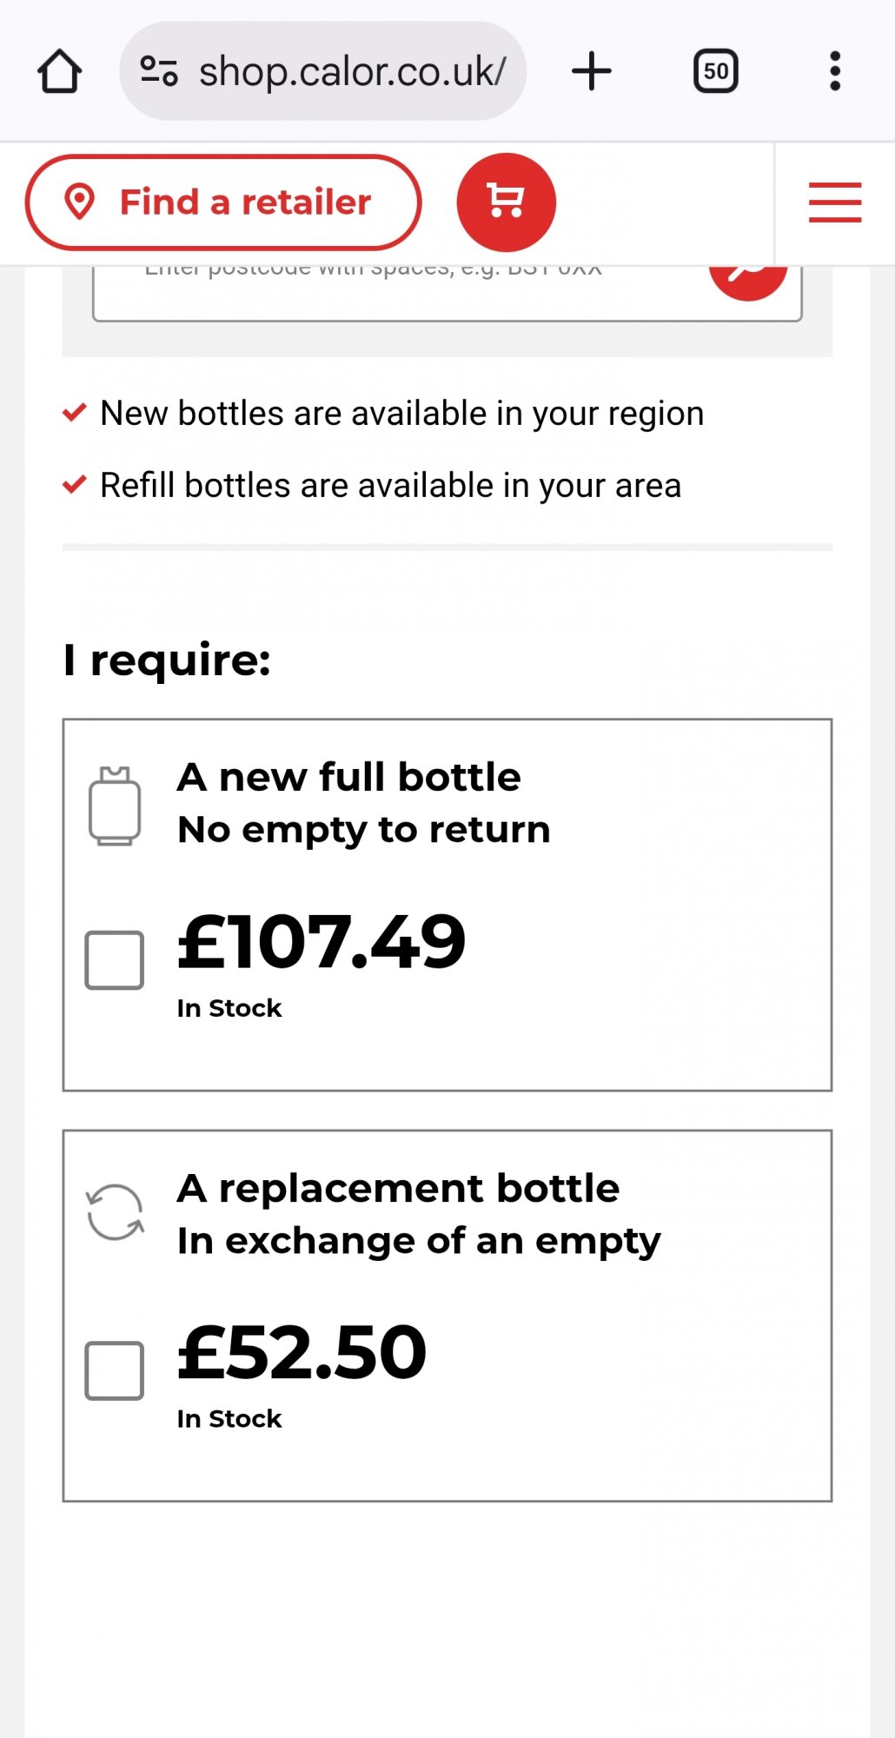Check the £52.50 replacement bottle checkbox
Screen dimensions: 895x1738
(x=114, y=1370)
